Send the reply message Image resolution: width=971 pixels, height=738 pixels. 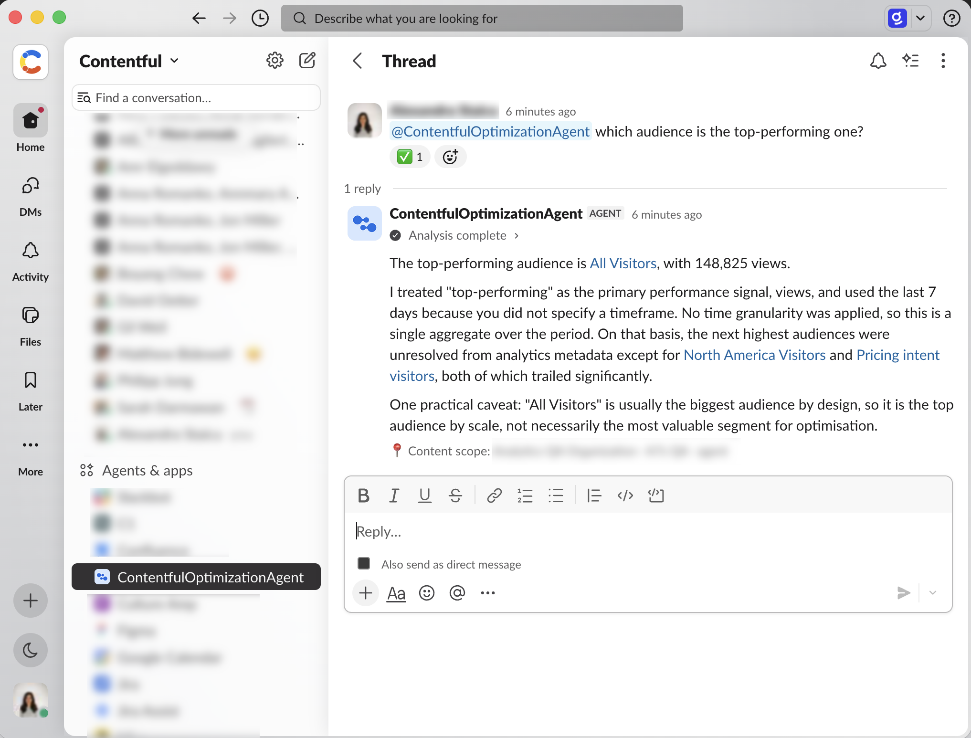click(904, 593)
